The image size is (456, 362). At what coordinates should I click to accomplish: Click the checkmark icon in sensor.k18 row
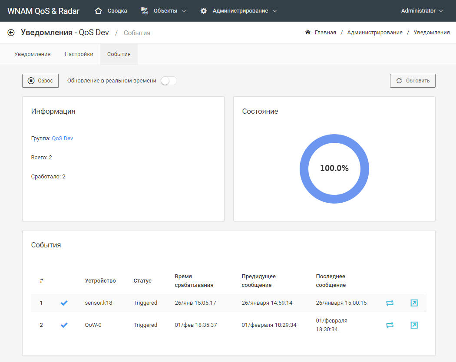64,303
